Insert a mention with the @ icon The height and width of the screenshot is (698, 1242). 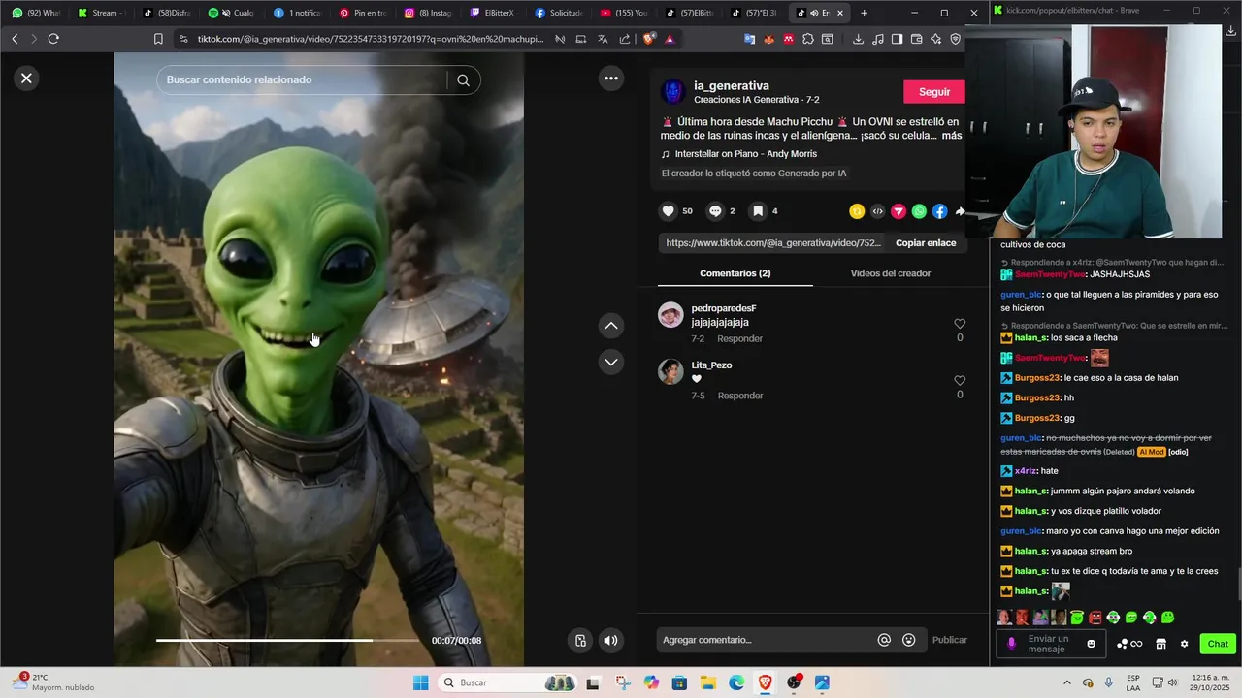(x=884, y=640)
